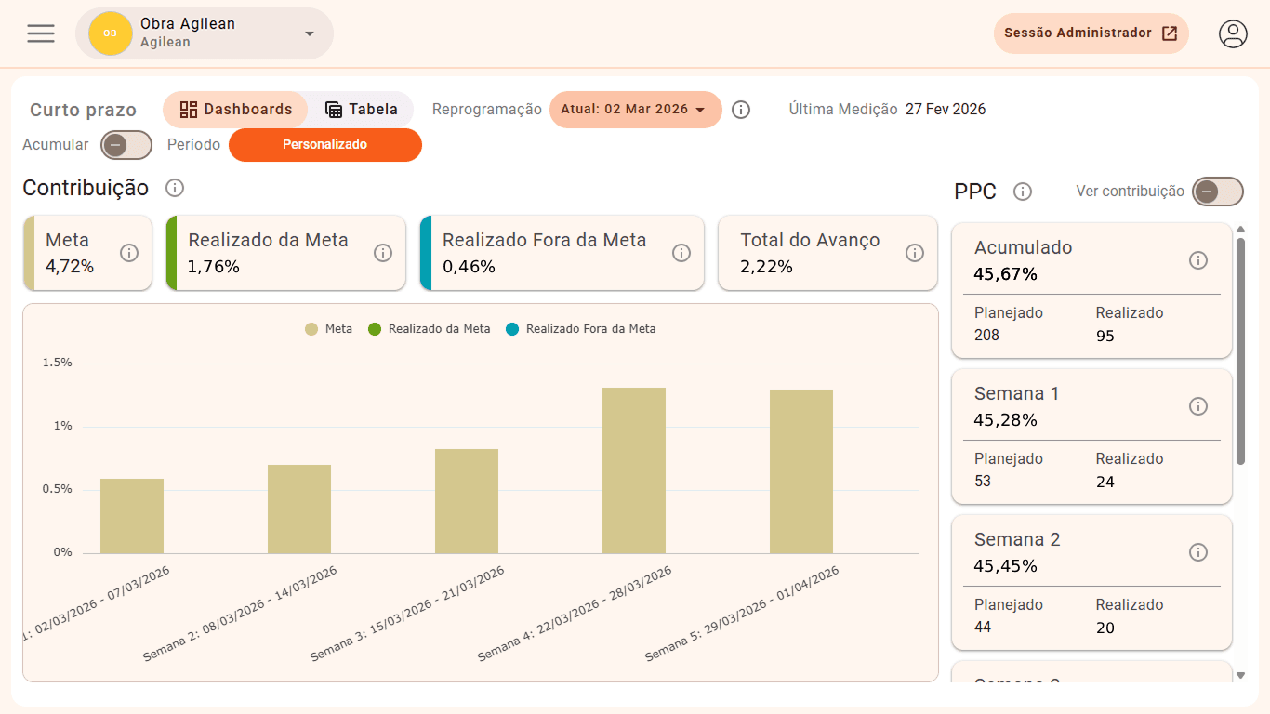The width and height of the screenshot is (1270, 714).
Task: Click the Semana 2 45,45% value
Action: [1006, 566]
